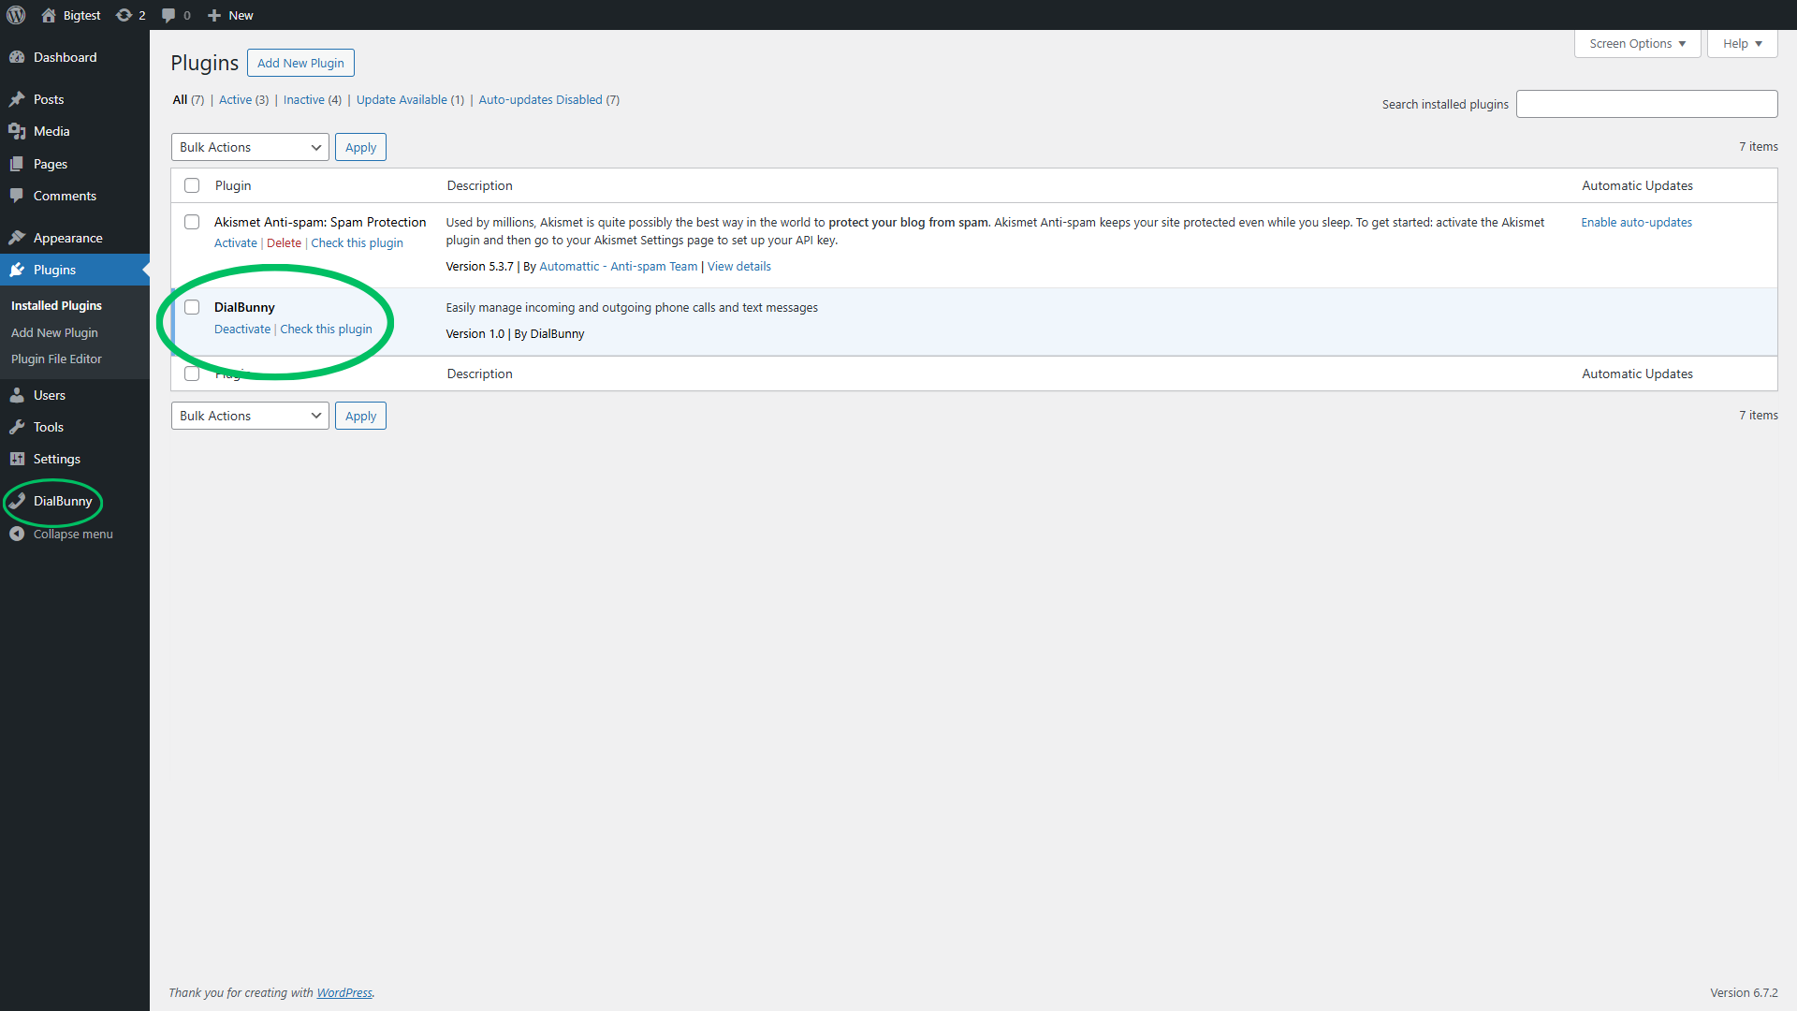Check the Akismet Anti-spam row checkbox

click(x=192, y=222)
